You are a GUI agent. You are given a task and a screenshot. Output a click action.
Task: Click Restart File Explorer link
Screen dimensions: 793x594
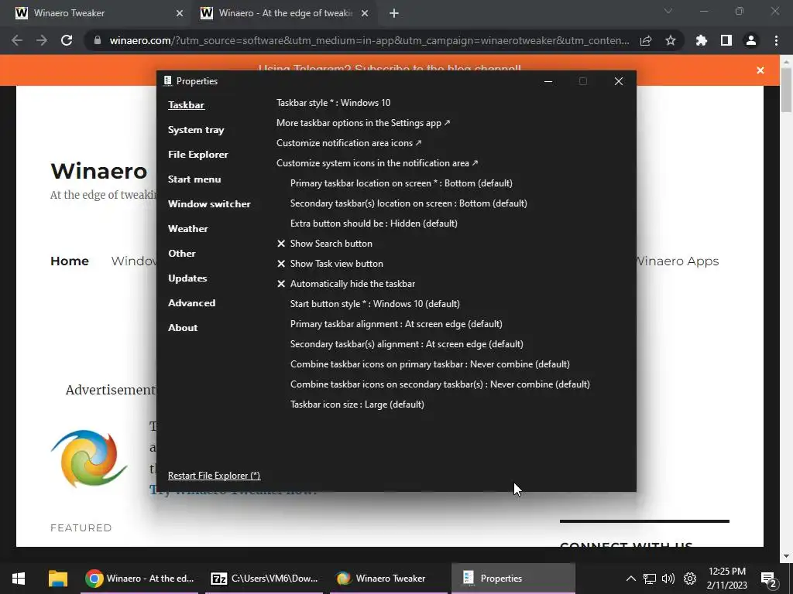tap(214, 476)
